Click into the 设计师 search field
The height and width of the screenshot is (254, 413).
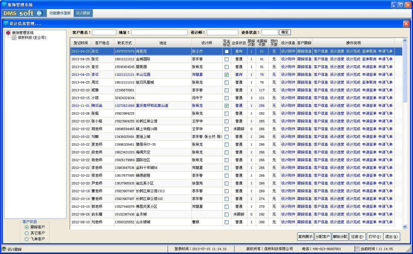(222, 32)
